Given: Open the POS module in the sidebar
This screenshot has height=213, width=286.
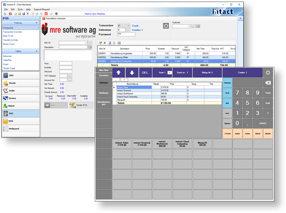Looking at the screenshot, I should (21, 114).
